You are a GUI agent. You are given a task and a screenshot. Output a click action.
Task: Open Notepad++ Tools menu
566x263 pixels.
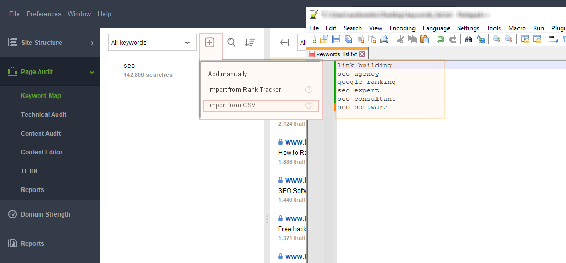coord(494,28)
